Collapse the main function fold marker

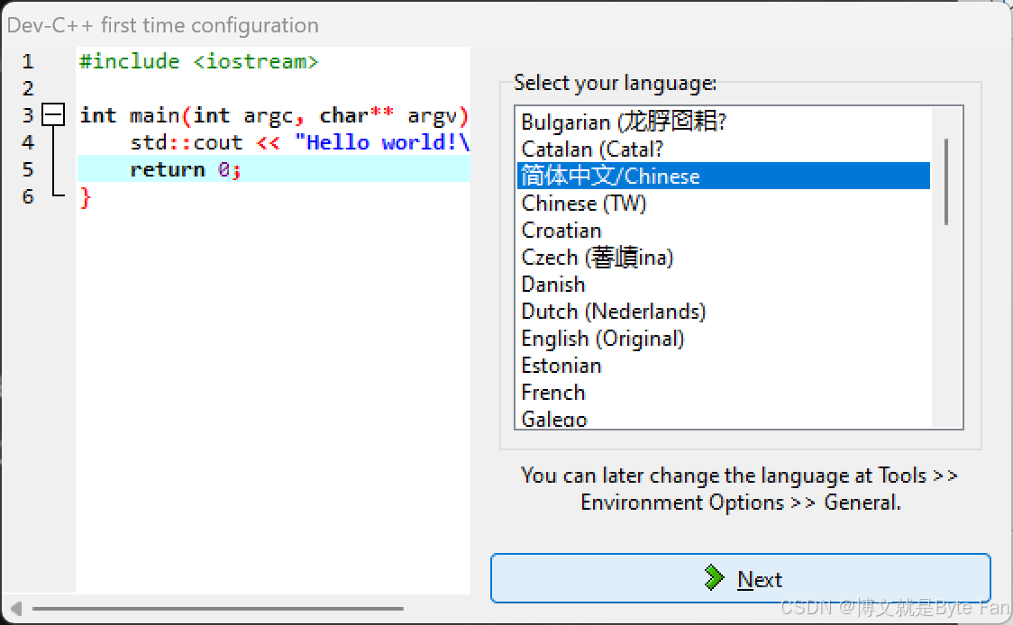click(x=53, y=115)
